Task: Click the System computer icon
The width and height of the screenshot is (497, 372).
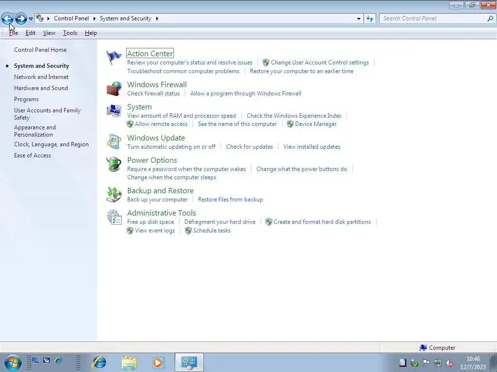Action: click(x=114, y=111)
